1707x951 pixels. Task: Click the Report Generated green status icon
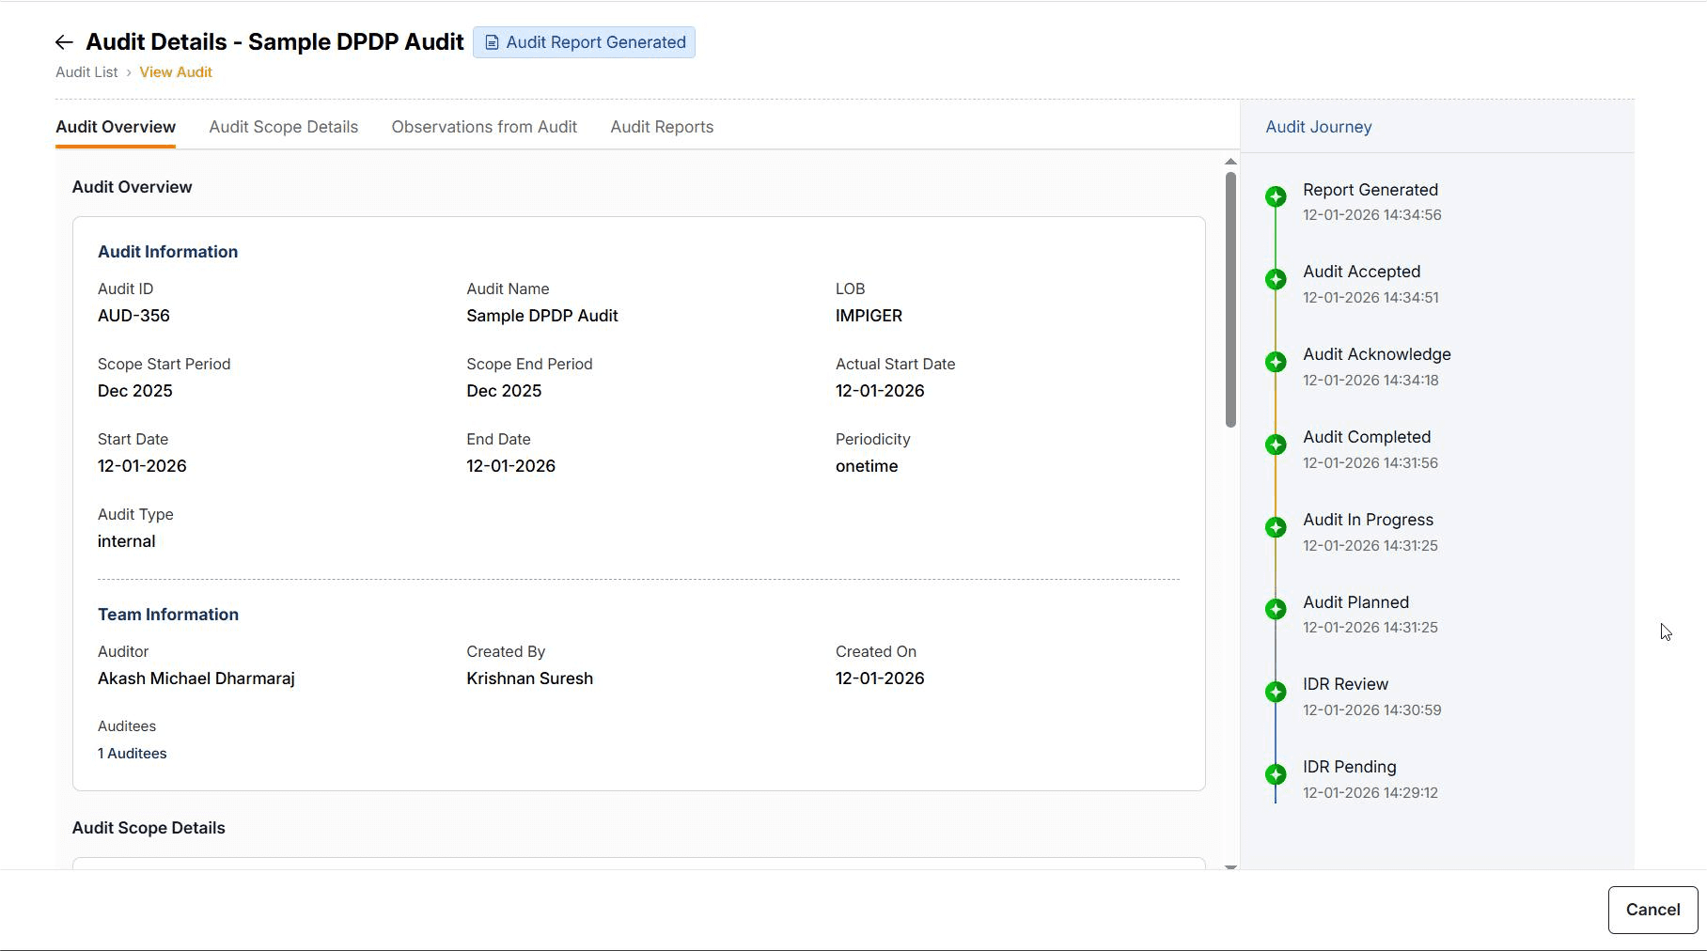(1276, 196)
